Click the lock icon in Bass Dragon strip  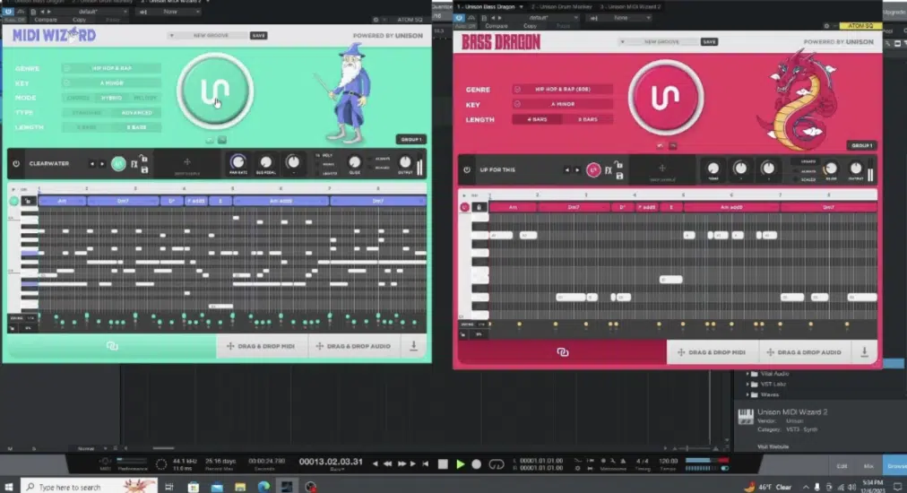619,165
